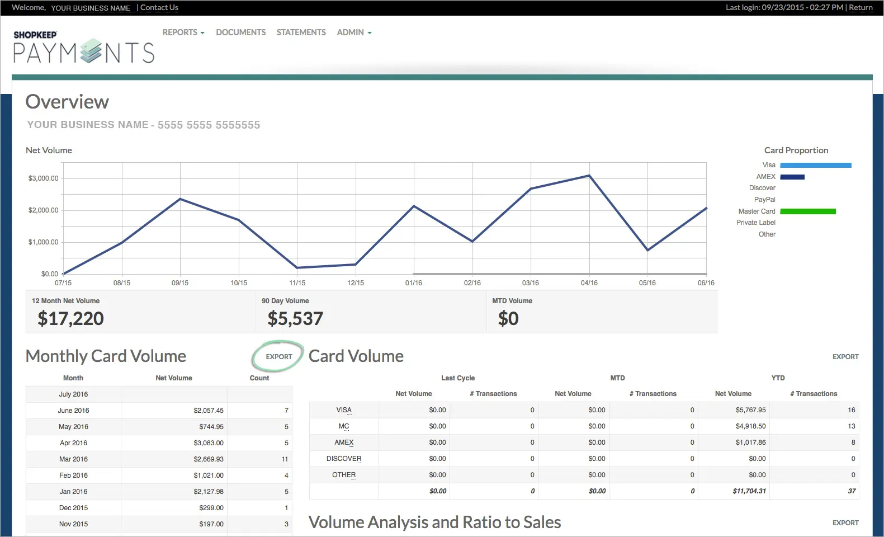Expand the Admin dropdown menu
Viewport: 884px width, 537px height.
tap(353, 32)
